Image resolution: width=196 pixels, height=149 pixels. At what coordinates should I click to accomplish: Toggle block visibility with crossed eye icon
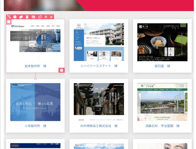33,17
